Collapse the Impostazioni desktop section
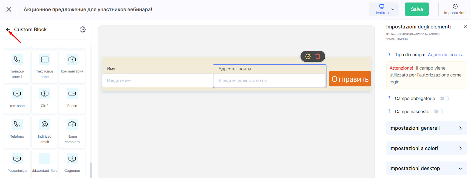Screen dimensions: 471x178 pos(426,168)
